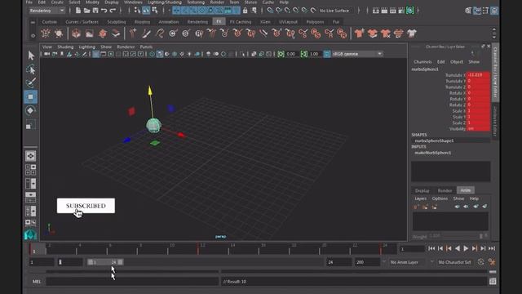Image resolution: width=522 pixels, height=294 pixels.
Task: Expand the makeNurbSphere1 input node
Action: click(433, 153)
